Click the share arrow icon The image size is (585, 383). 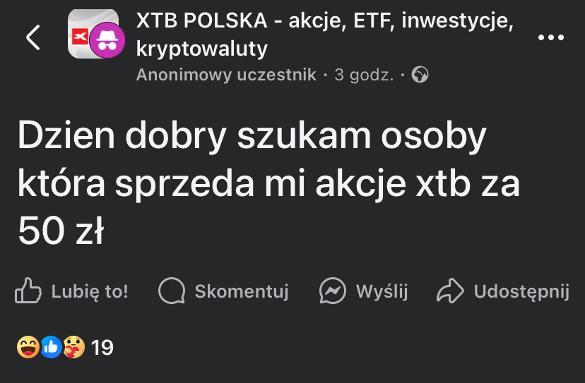click(x=450, y=291)
